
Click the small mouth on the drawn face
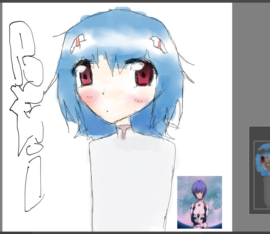(107, 111)
